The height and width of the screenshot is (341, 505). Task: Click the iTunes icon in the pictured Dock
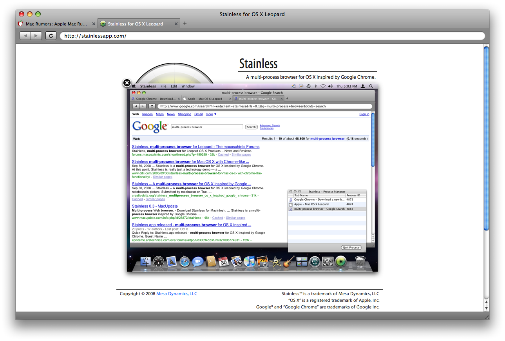pos(249,261)
